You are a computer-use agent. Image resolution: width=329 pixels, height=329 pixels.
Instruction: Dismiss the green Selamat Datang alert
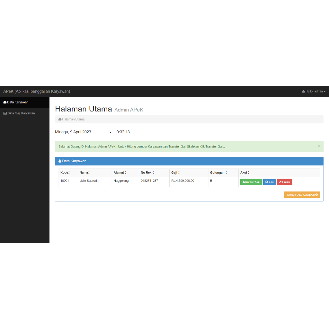319,146
